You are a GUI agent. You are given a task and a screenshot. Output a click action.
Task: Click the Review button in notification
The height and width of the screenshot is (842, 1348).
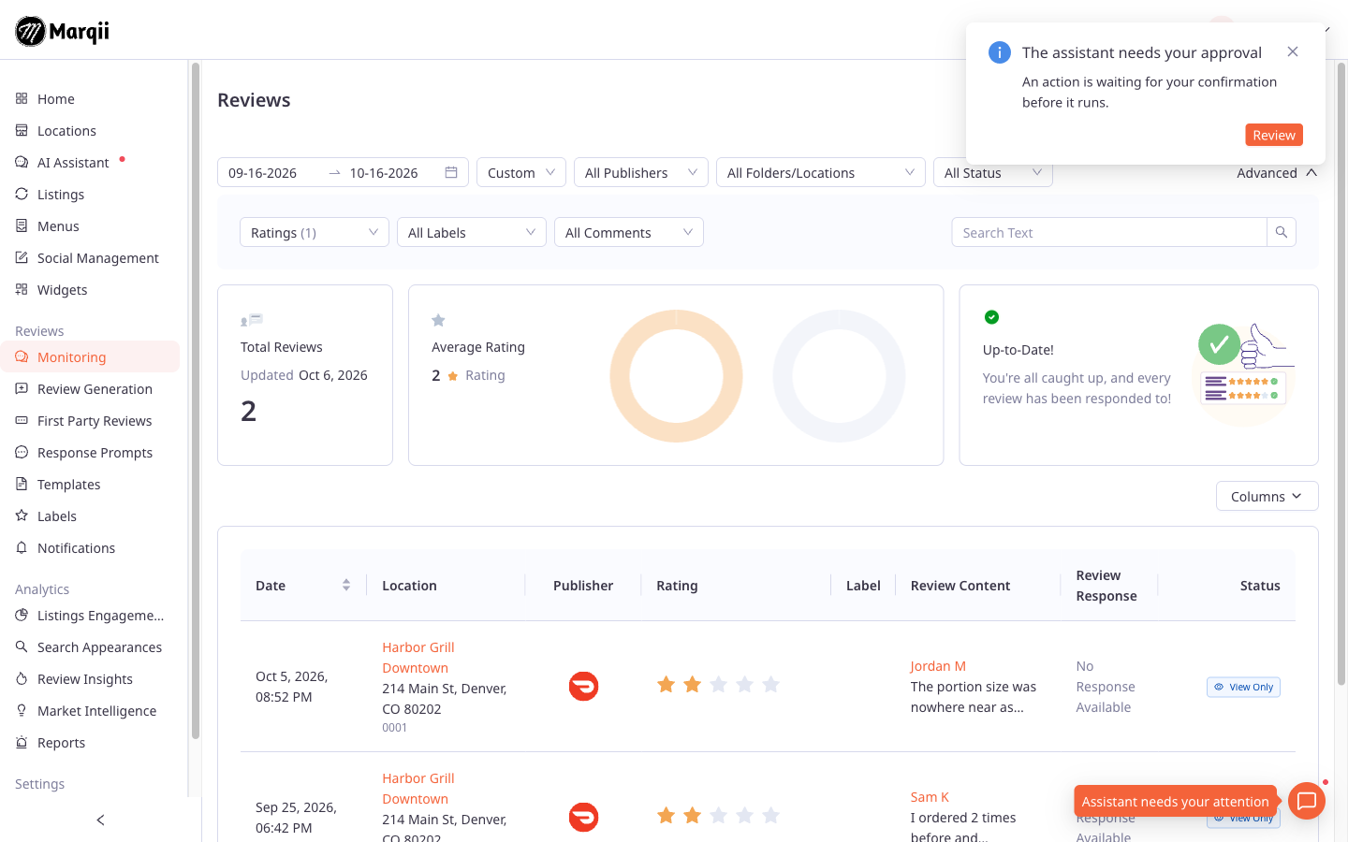tap(1273, 135)
